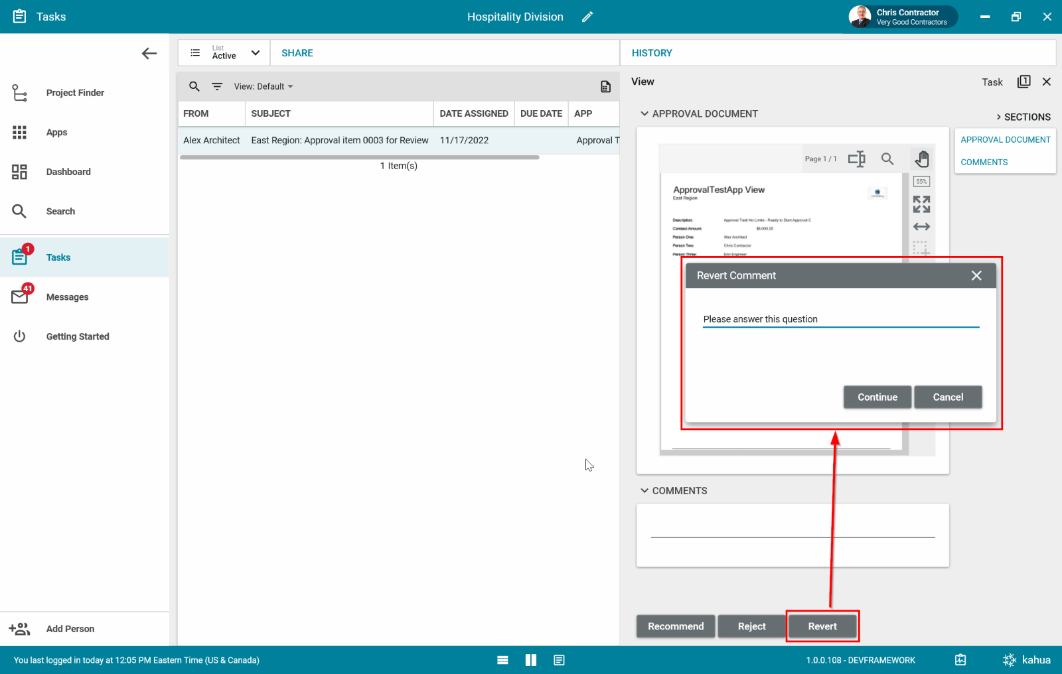
Task: Click the search magnifier in the task list toolbar
Action: click(x=194, y=87)
